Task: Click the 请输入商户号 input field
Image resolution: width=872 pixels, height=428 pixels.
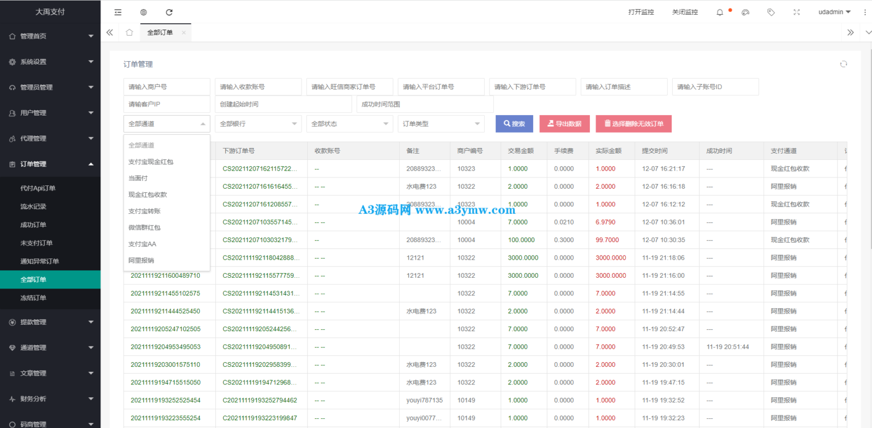Action: coord(166,87)
